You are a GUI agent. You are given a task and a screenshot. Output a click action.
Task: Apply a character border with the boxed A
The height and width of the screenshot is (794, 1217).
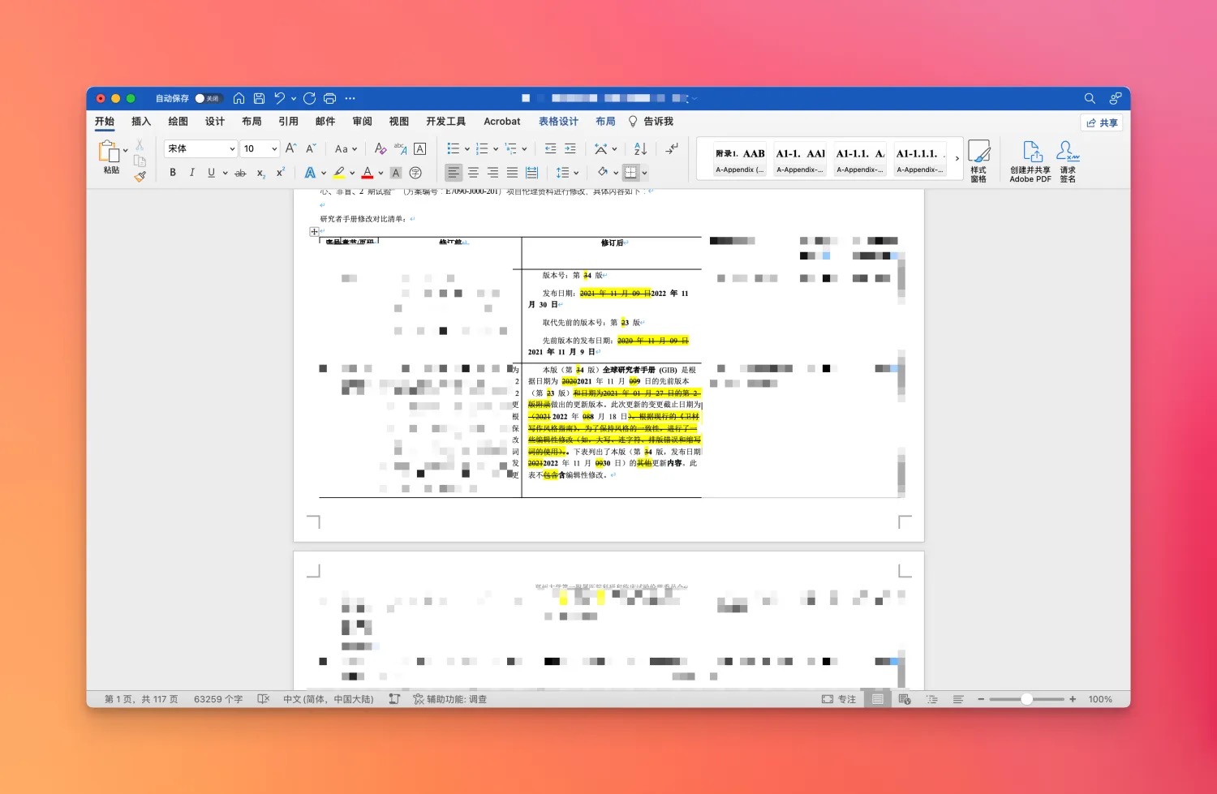[419, 148]
